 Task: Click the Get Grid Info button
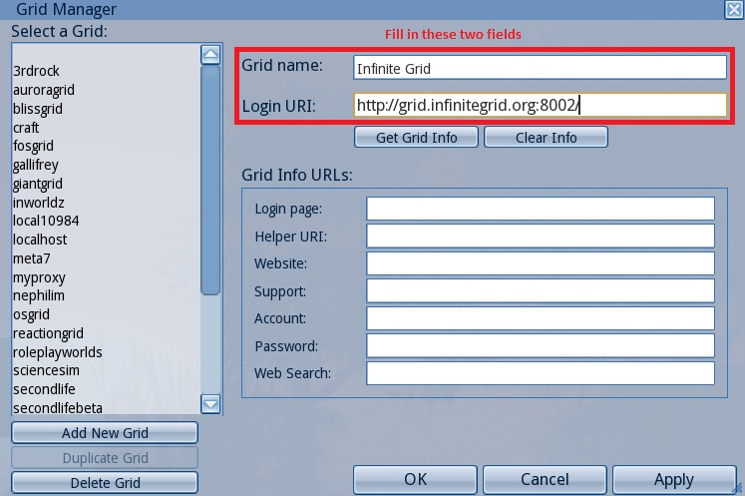[x=417, y=137]
